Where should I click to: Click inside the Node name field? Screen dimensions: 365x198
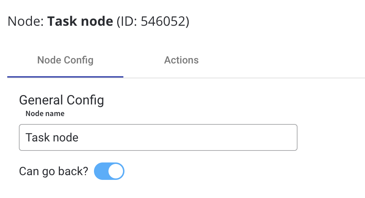pyautogui.click(x=158, y=137)
